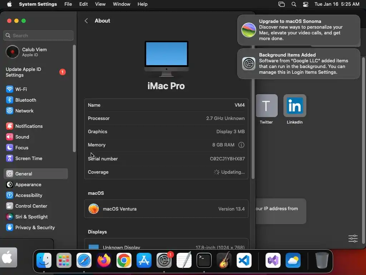Click the computer name VM4
Image resolution: width=366 pixels, height=275 pixels.
point(239,105)
